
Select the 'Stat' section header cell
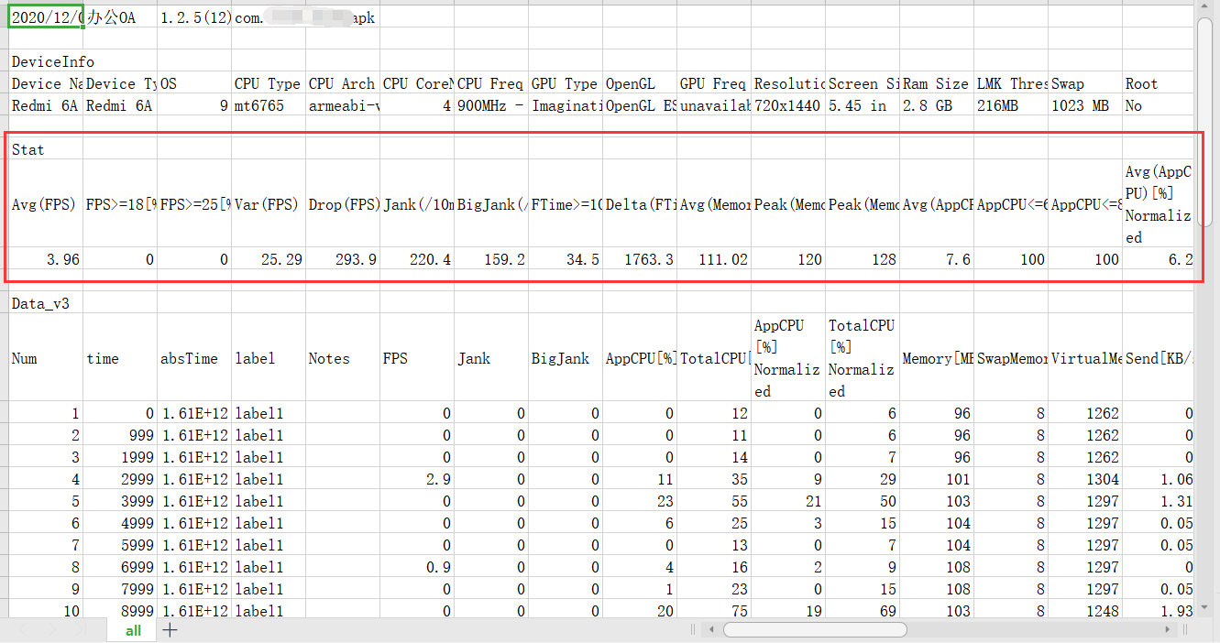point(46,149)
